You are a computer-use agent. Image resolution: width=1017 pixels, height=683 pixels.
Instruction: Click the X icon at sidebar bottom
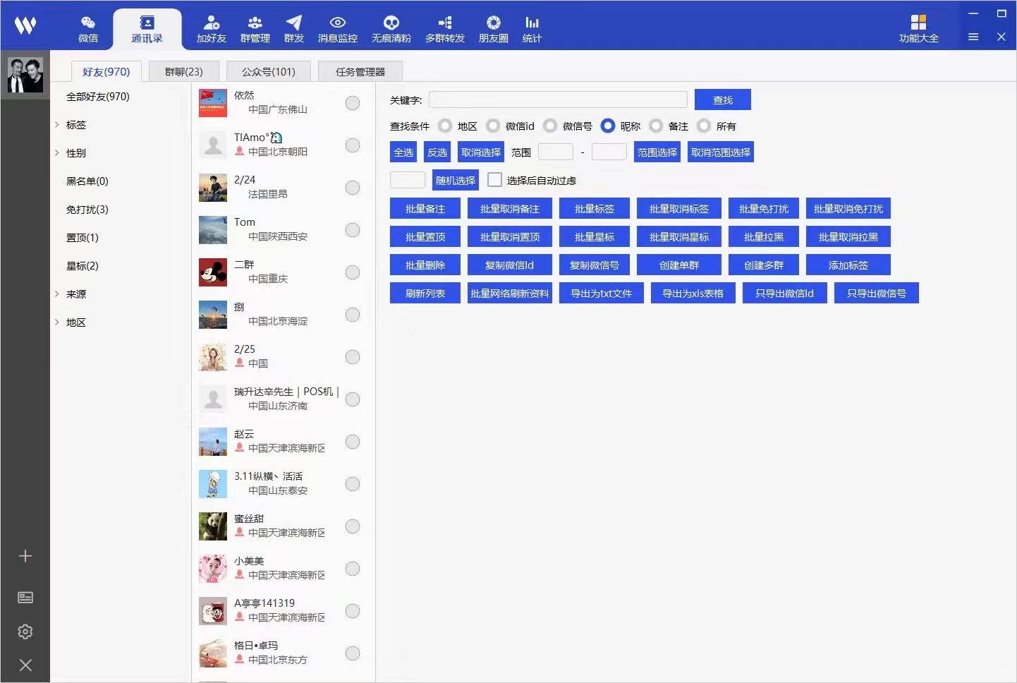point(25,665)
